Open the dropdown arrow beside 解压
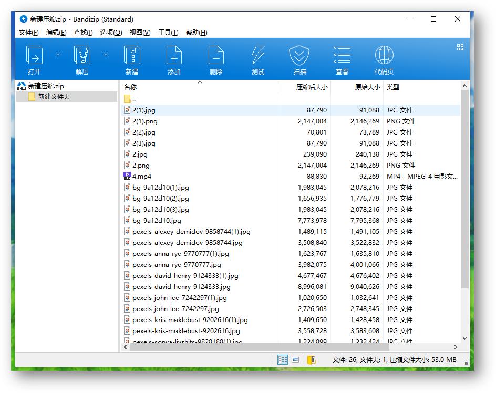496x393 pixels. [105, 54]
